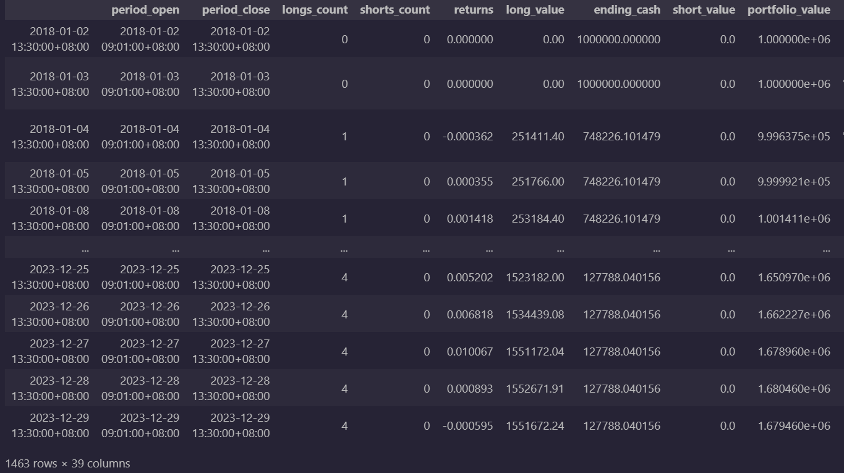Select the longs_count column header

tap(315, 10)
